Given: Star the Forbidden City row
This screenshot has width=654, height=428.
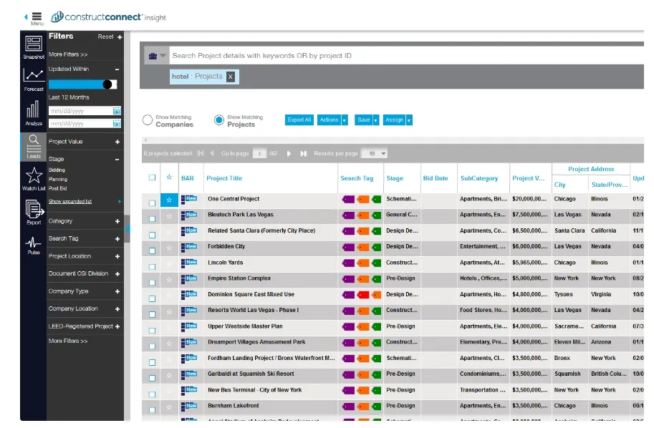Looking at the screenshot, I should [169, 248].
